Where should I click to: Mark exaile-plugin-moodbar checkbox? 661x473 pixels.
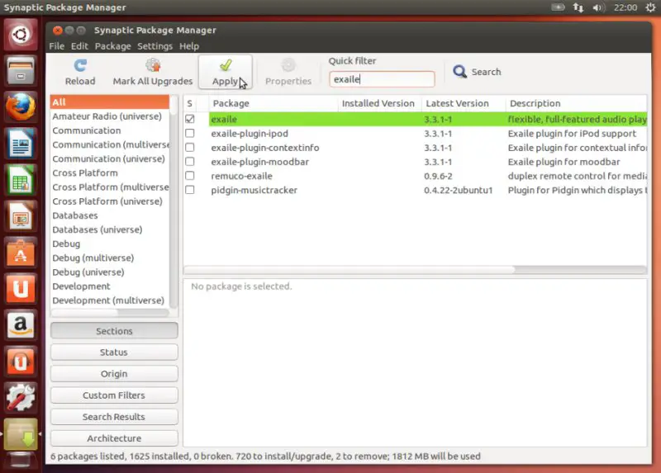coord(190,162)
